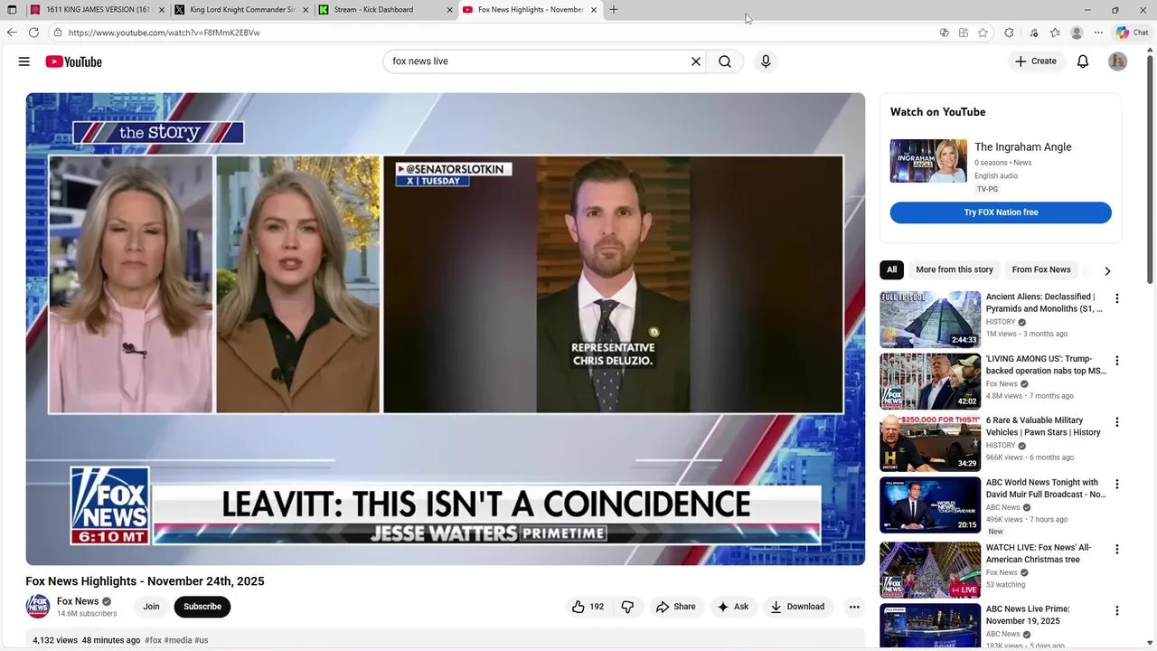Click Try FOX Nation free
Viewport: 1157px width, 651px height.
(1001, 212)
